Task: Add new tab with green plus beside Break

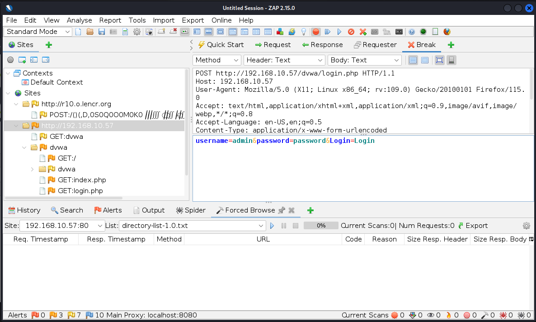Action: pos(451,45)
